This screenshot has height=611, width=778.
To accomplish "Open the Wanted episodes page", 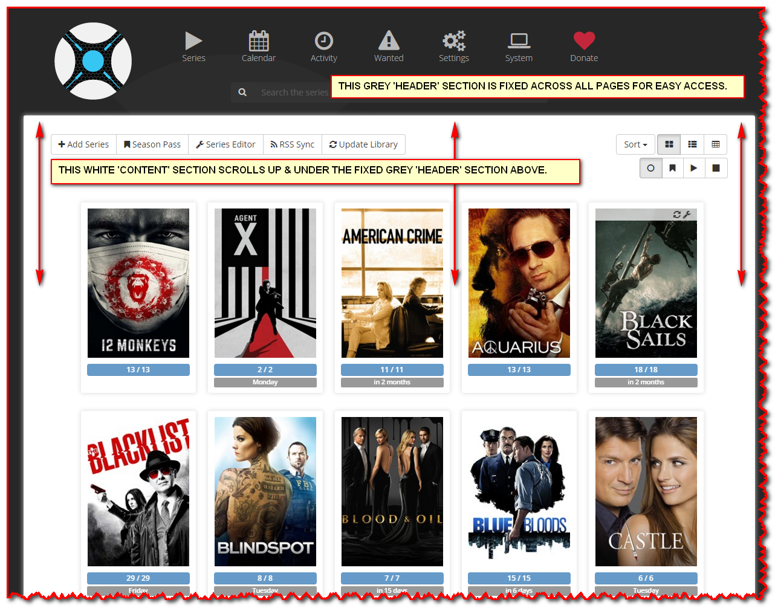I will point(389,47).
